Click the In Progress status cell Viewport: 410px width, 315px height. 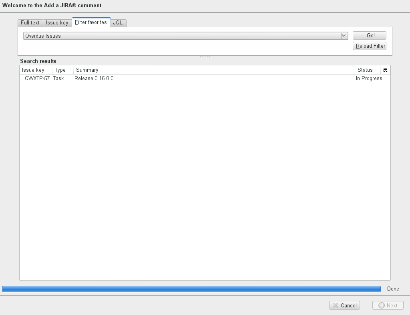click(x=369, y=79)
